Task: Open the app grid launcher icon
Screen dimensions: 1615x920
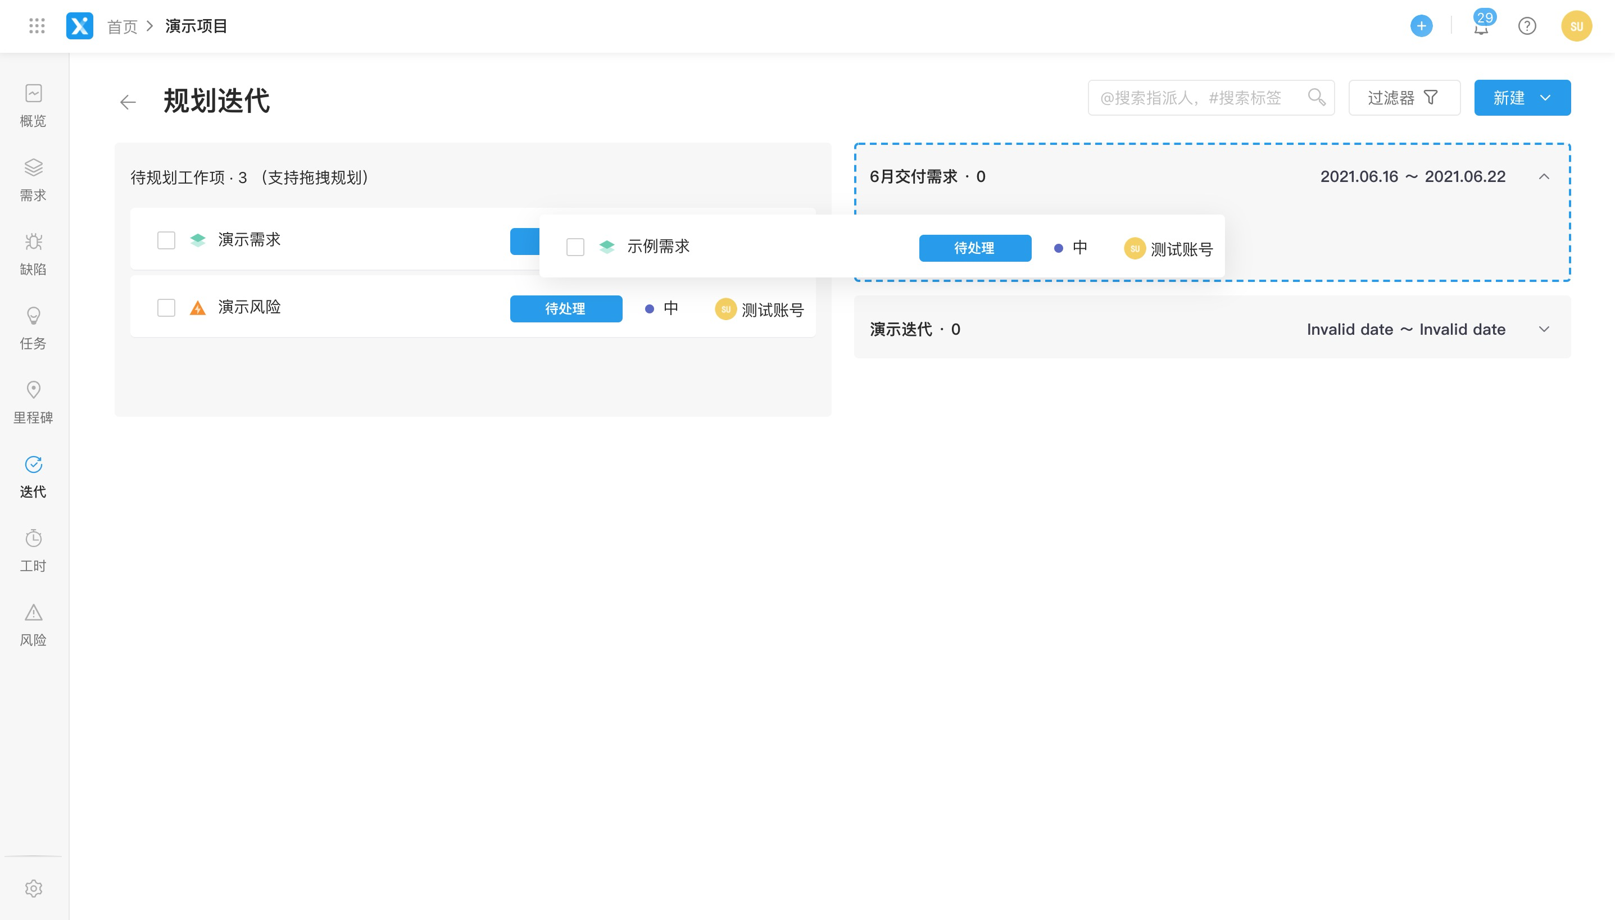Action: click(x=37, y=26)
